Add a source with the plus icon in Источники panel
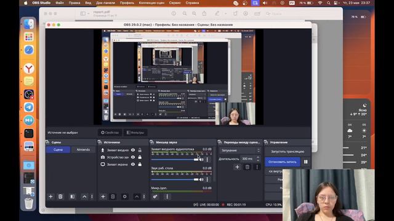 (x=103, y=196)
